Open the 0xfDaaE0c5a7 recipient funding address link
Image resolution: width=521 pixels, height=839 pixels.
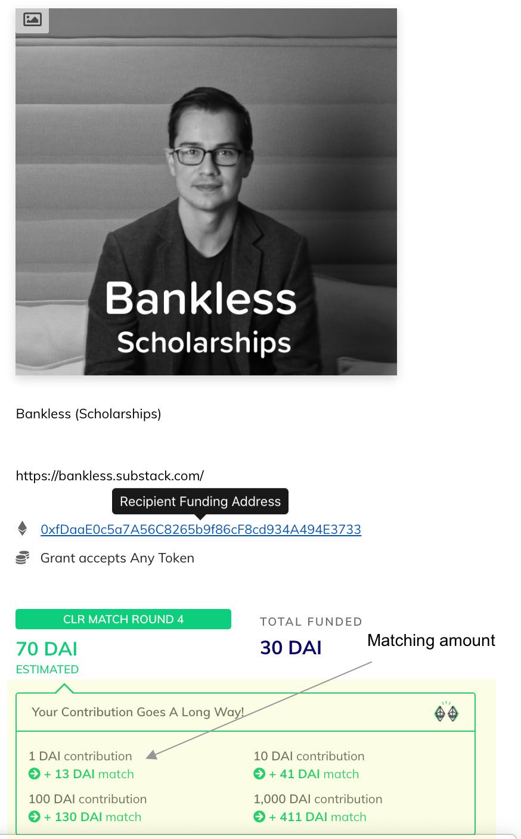click(x=200, y=529)
